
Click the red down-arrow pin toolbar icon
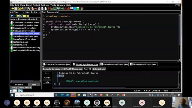(49, 8)
